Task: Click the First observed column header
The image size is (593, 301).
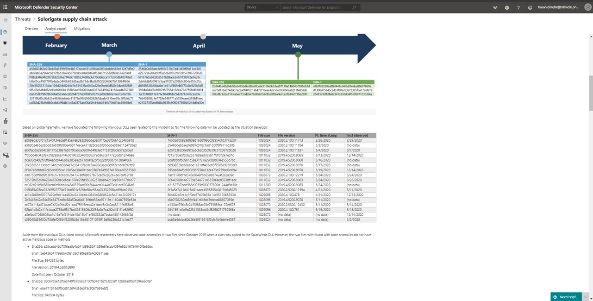Action: (x=357, y=135)
